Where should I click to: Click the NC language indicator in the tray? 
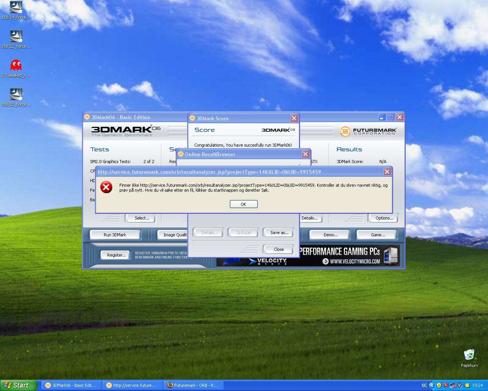tap(424, 385)
